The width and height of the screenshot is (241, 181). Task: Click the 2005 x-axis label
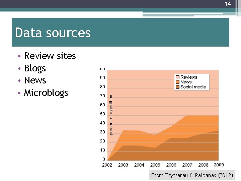tap(155, 165)
